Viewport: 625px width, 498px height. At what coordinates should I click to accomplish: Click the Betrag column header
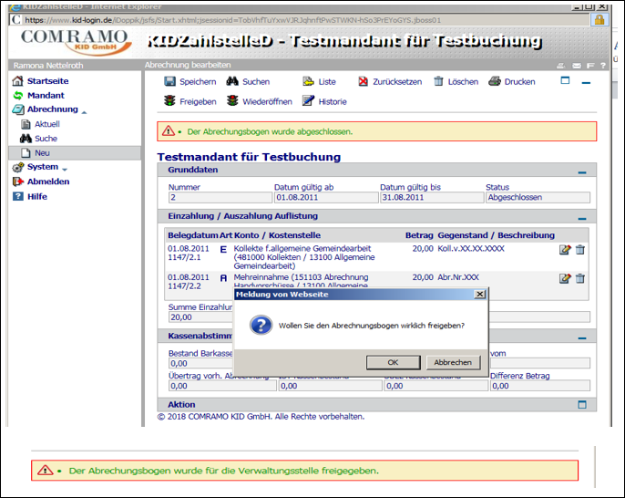pos(419,235)
